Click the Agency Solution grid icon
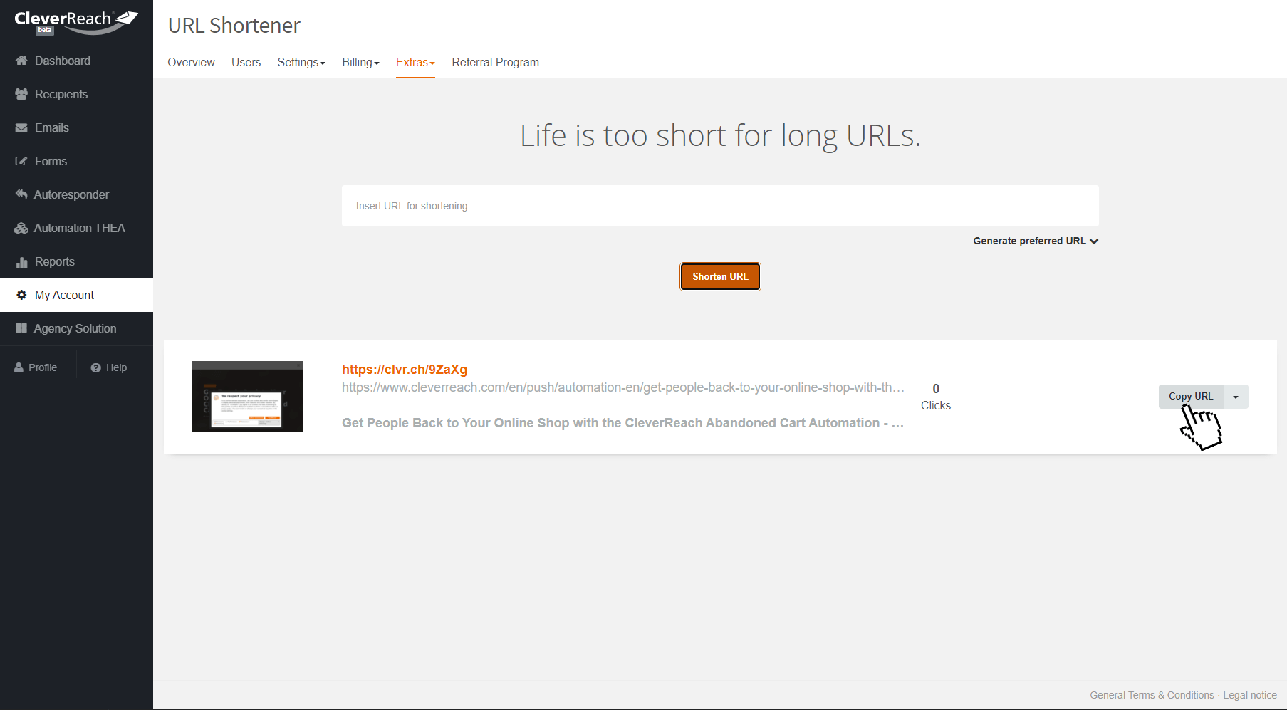 (21, 328)
